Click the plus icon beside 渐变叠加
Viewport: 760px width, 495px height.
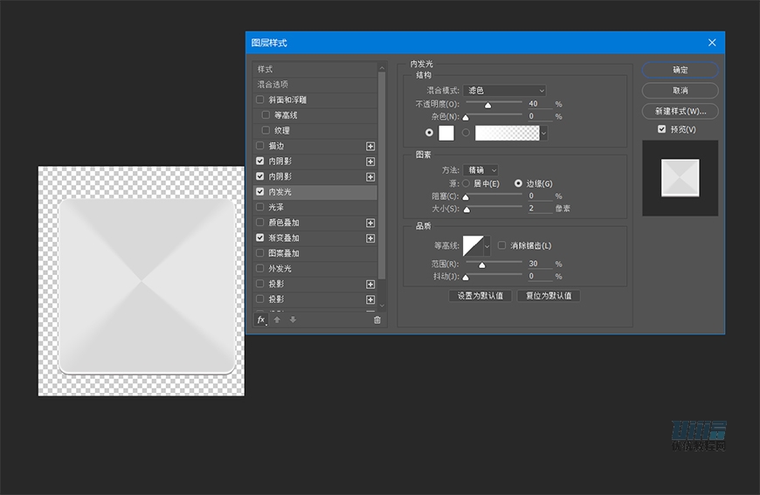point(370,238)
